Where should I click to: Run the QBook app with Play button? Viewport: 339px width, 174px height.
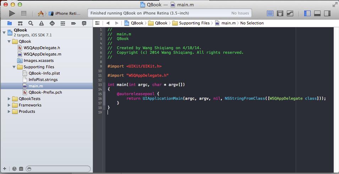click(12, 13)
